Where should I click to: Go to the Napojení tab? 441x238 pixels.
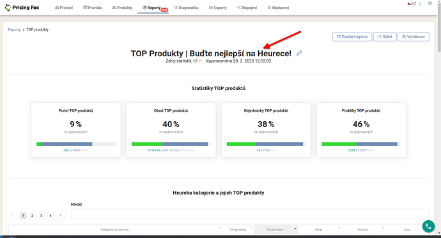247,8
